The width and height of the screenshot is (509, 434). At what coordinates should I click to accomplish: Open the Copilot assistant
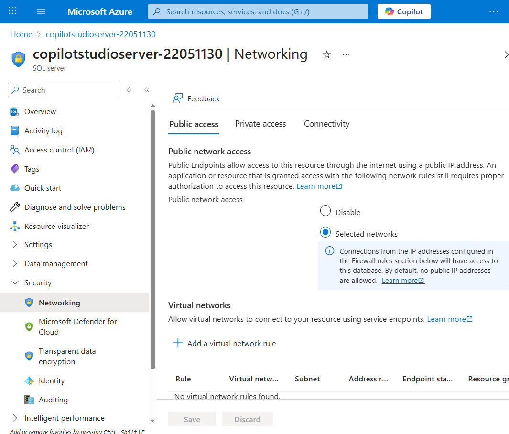coord(404,11)
